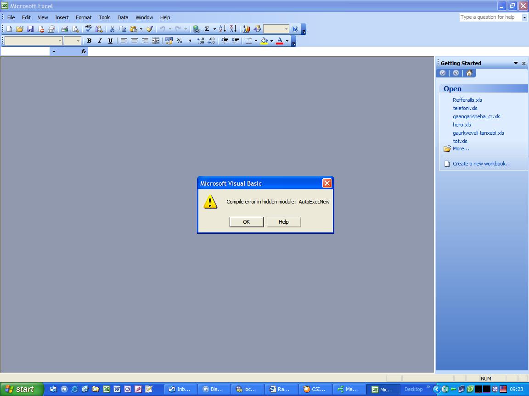Toggle Bold formatting
This screenshot has height=396, width=529.
click(89, 41)
